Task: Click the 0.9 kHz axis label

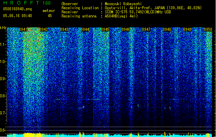Action: click(3, 79)
